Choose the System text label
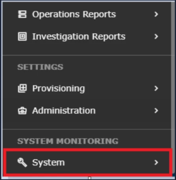The image size is (176, 180). [x=48, y=163]
